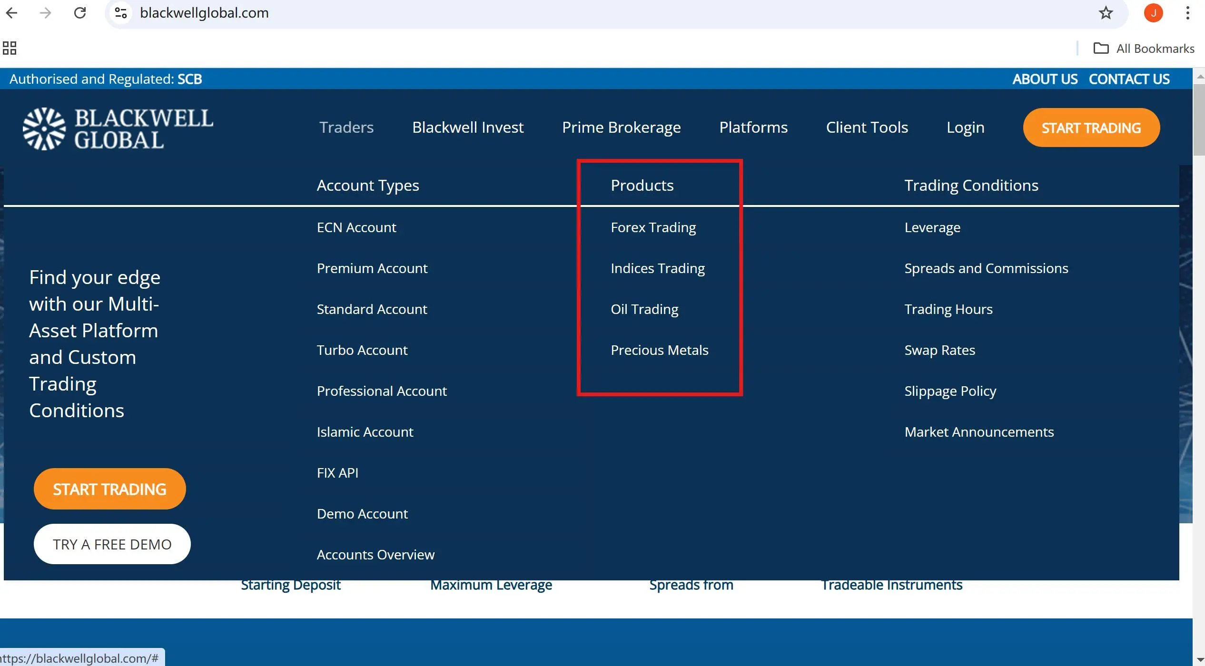Open Premium Account page

(x=372, y=268)
